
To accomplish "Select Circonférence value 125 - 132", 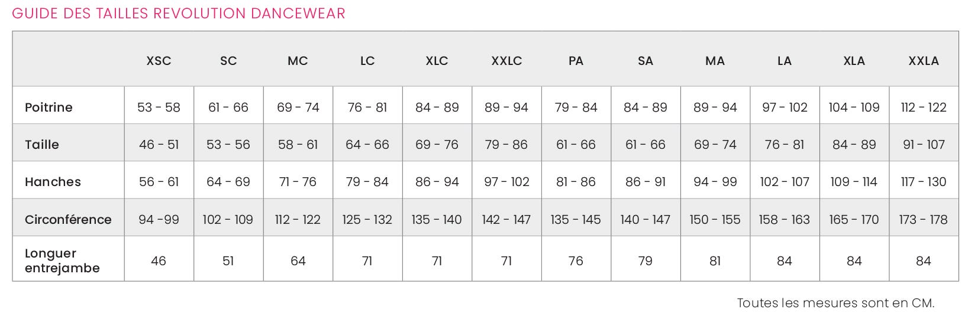I will 367,220.
